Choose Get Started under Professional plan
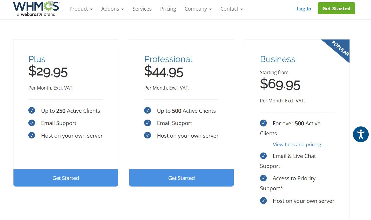 181,178
